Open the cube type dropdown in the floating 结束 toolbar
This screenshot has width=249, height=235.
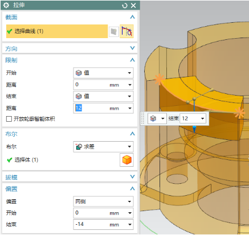157,118
